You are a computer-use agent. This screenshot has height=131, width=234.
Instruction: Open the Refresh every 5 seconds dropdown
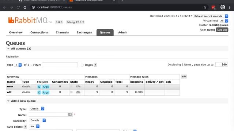211,16
